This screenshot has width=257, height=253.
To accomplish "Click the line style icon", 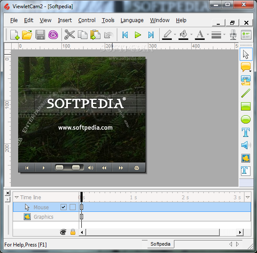I will pyautogui.click(x=216, y=35).
